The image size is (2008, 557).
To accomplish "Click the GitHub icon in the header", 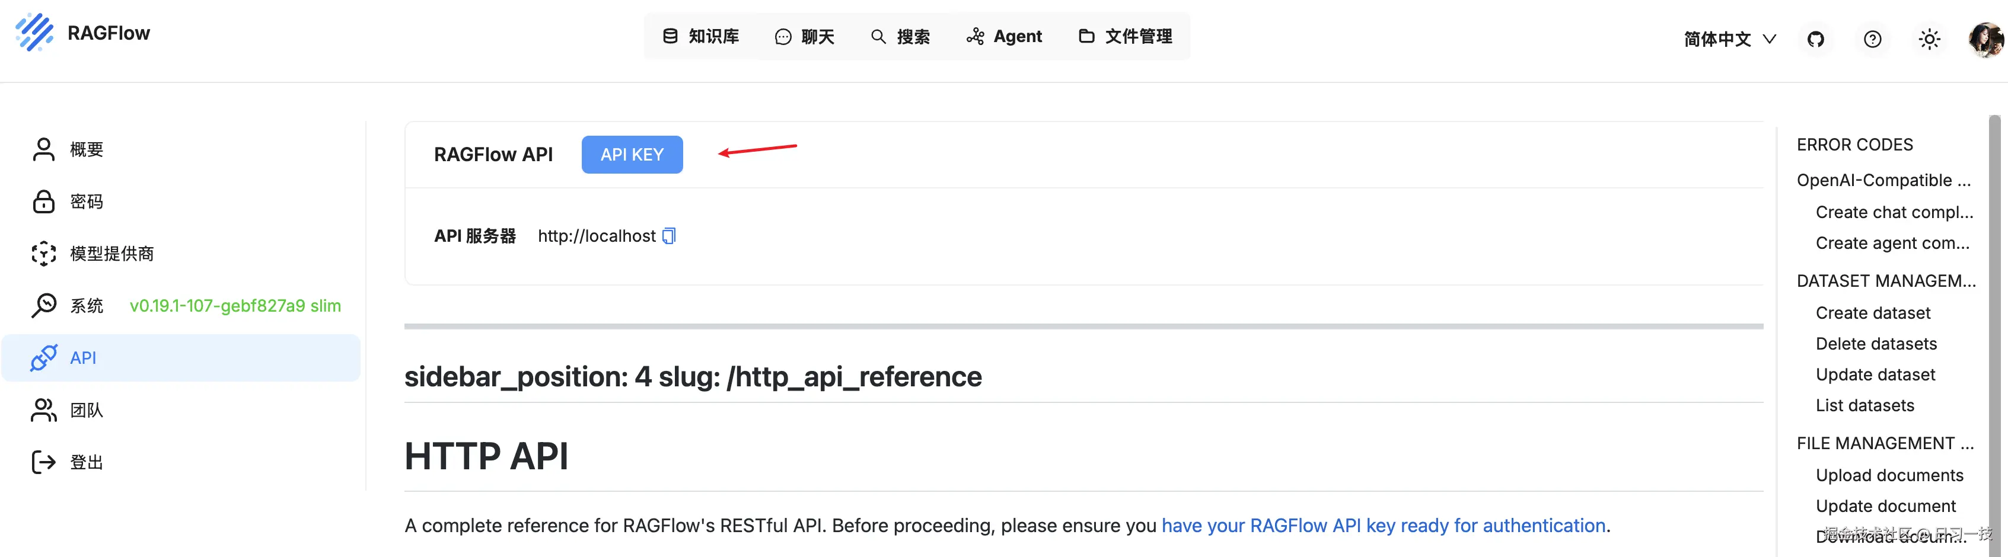I will coord(1816,39).
